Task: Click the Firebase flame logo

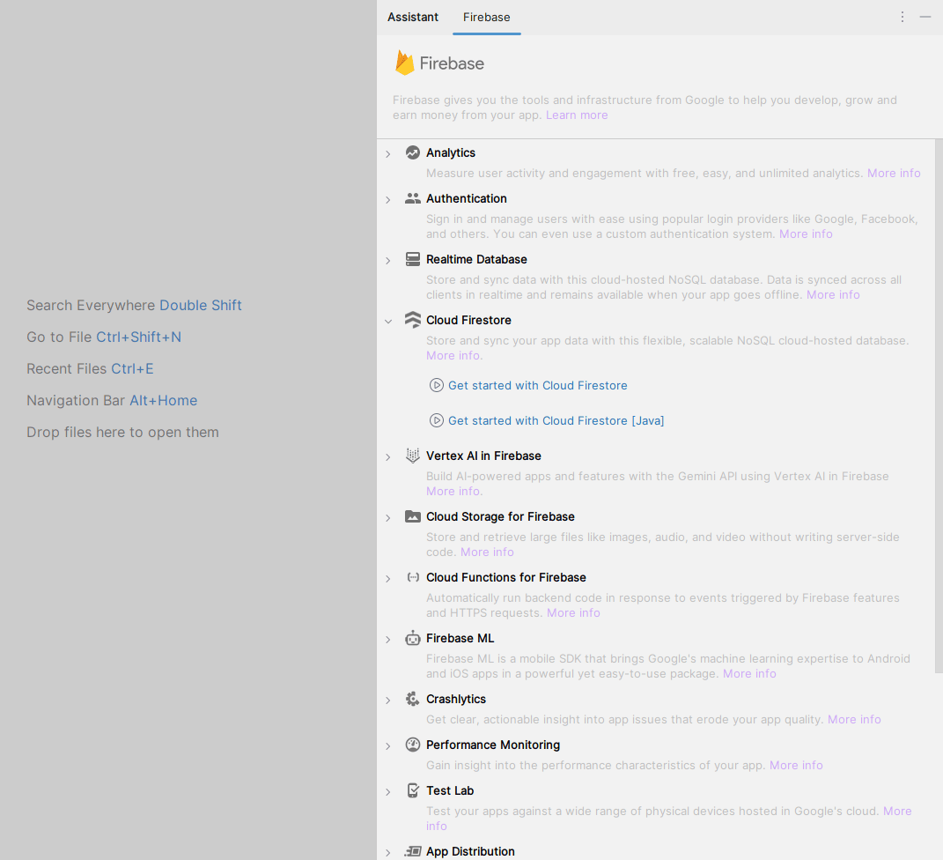Action: pyautogui.click(x=405, y=63)
